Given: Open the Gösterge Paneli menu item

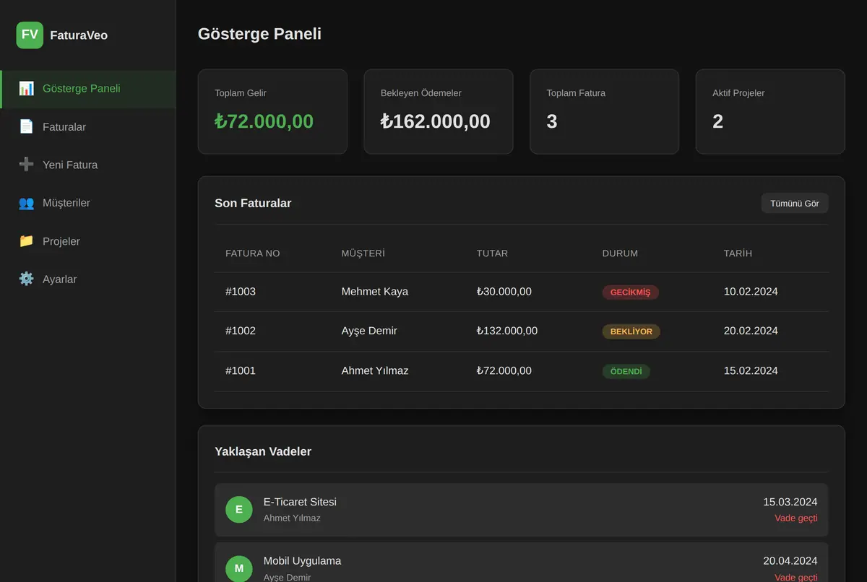Looking at the screenshot, I should click(x=88, y=89).
